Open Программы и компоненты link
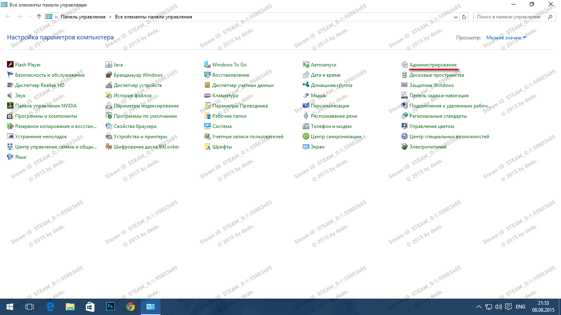This screenshot has width=561, height=315. coord(46,116)
